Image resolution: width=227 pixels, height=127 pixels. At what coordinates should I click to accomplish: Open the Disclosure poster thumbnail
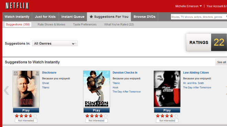26,89
